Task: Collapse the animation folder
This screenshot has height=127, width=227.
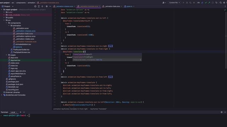Action: tap(9, 26)
